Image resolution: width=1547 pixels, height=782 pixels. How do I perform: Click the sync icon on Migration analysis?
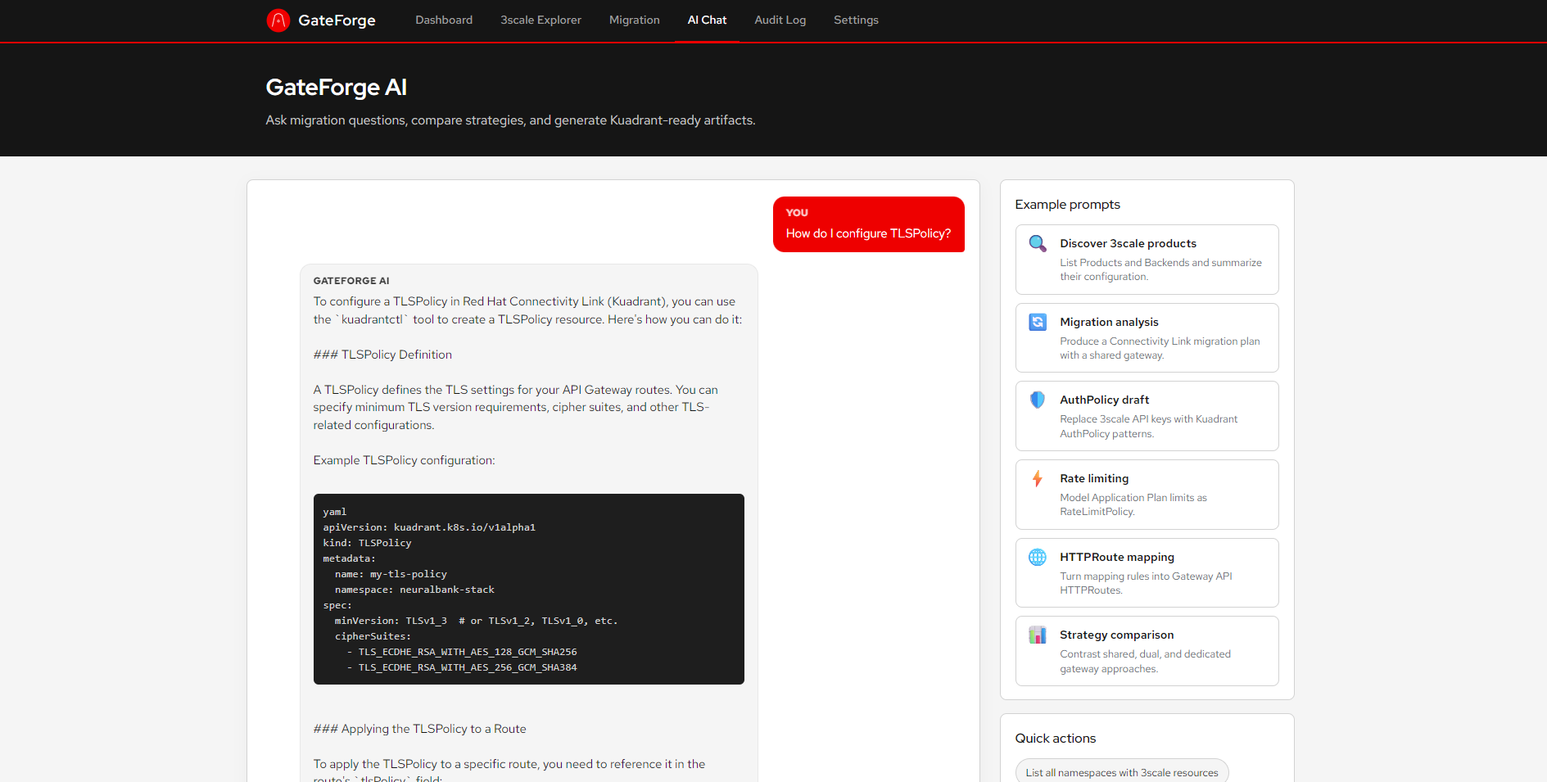(x=1038, y=322)
